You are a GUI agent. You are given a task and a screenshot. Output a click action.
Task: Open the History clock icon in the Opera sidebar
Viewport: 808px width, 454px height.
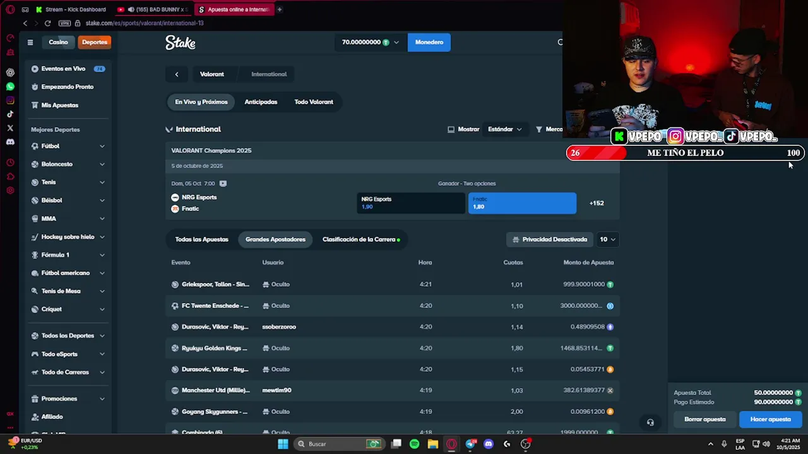(10, 163)
